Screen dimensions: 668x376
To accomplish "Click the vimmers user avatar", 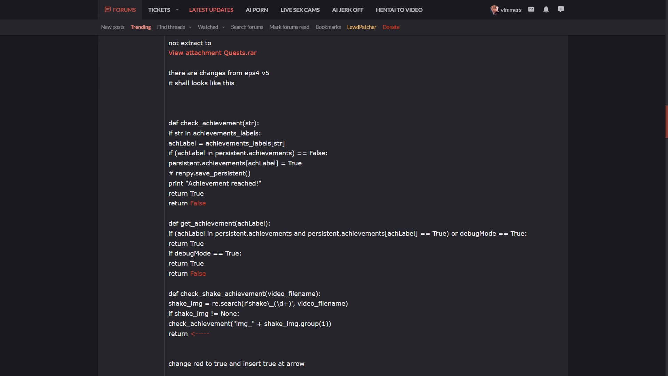I will pyautogui.click(x=494, y=10).
